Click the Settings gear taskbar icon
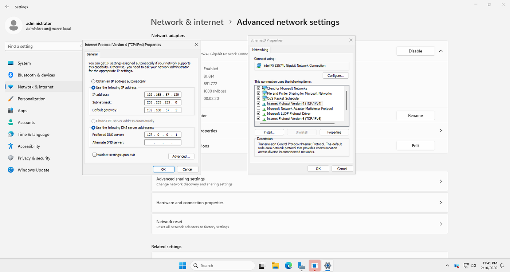Screen dimensions: 510x272 point(327,265)
